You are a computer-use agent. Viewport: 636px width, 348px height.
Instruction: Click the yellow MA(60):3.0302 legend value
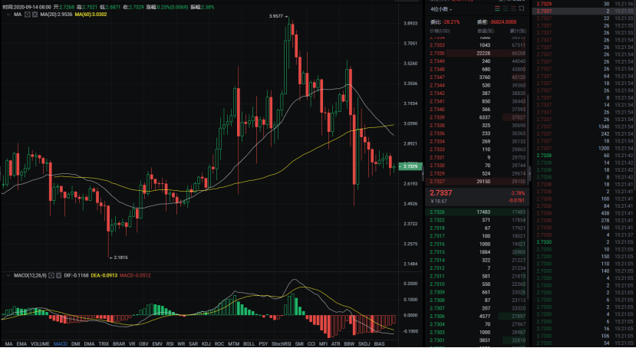[91, 14]
